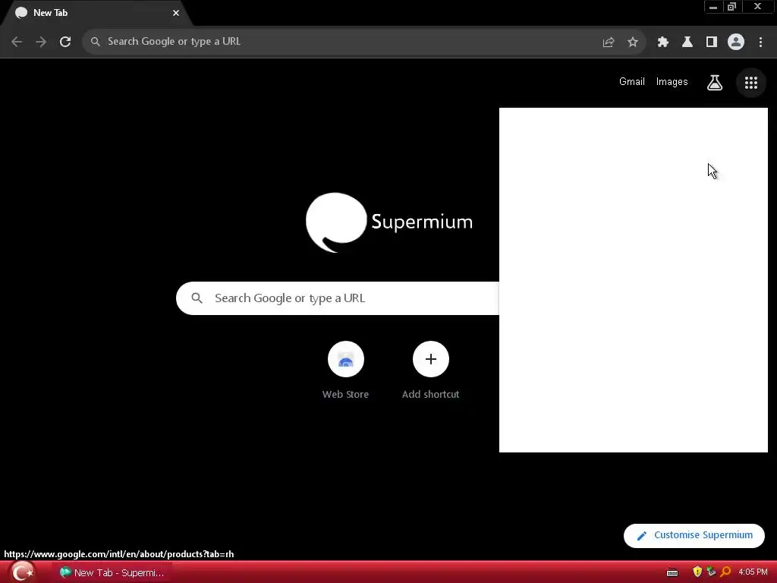Click Customise Supermium button
The image size is (777, 583).
click(694, 535)
